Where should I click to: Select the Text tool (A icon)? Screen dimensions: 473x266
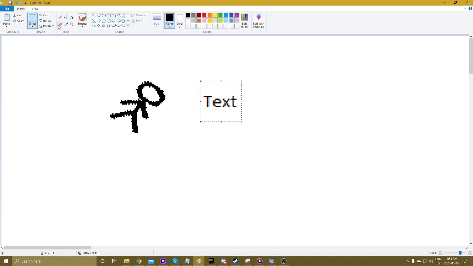pyautogui.click(x=72, y=17)
